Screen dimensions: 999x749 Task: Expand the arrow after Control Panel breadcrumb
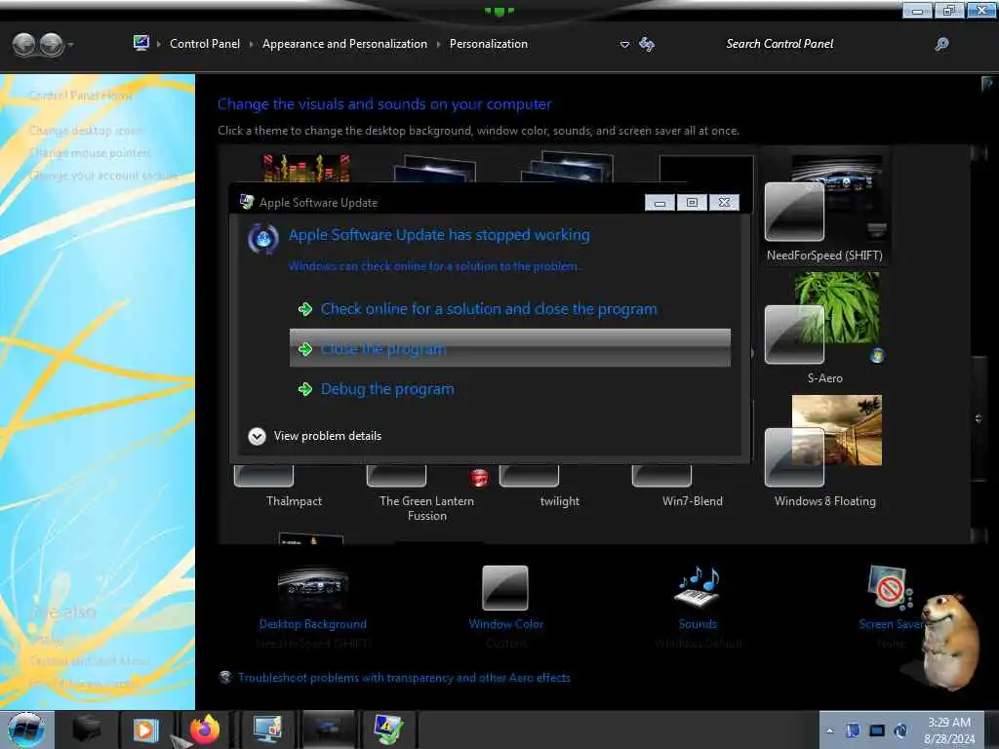pos(251,45)
